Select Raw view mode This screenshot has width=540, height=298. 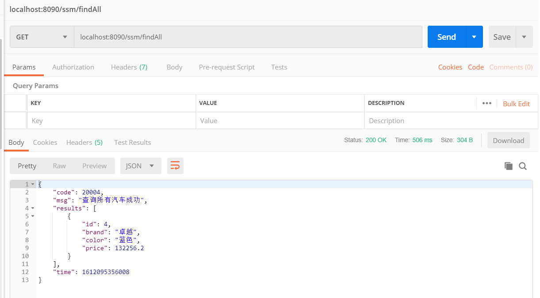click(59, 166)
